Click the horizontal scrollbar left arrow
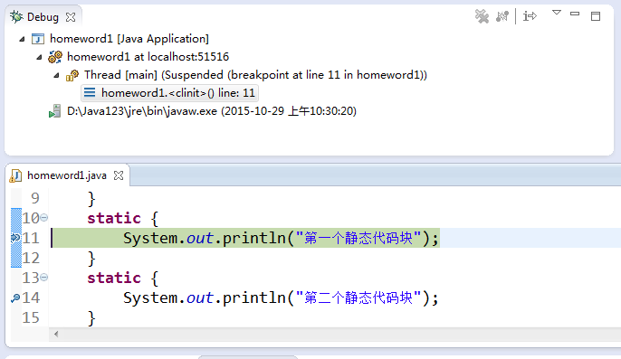The image size is (621, 359). coord(56,334)
